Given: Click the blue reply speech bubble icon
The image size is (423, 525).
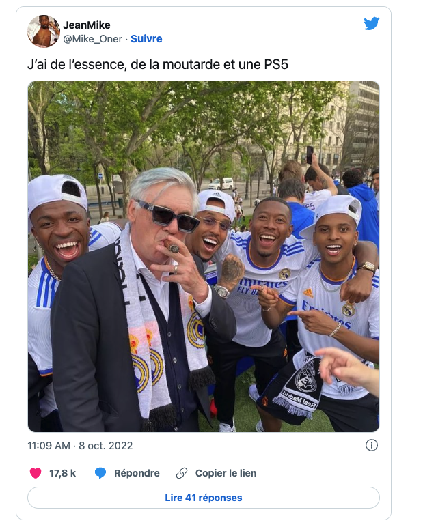Looking at the screenshot, I should (x=100, y=472).
